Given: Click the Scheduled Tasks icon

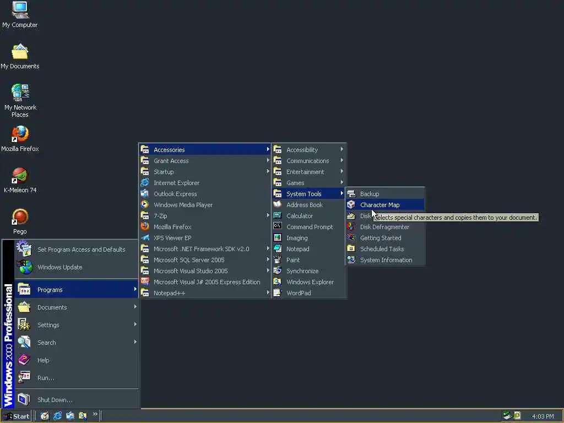Looking at the screenshot, I should coord(351,248).
